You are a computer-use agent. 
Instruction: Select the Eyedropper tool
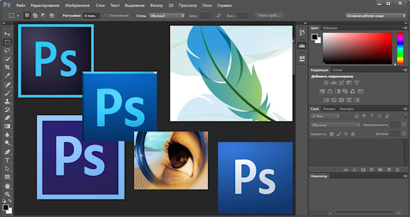point(7,76)
